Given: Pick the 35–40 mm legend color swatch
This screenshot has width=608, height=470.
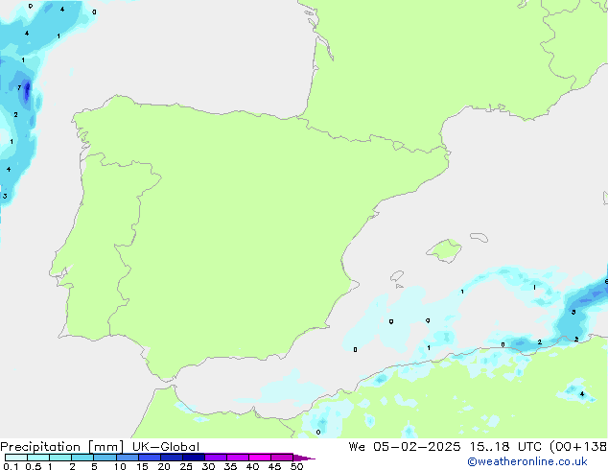Looking at the screenshot, I should (x=238, y=458).
